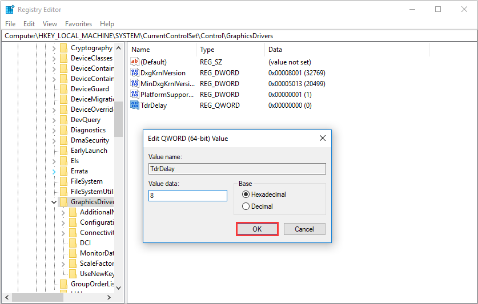Click the DeviceMigrati folder icon
The width and height of the screenshot is (478, 304).
64,99
